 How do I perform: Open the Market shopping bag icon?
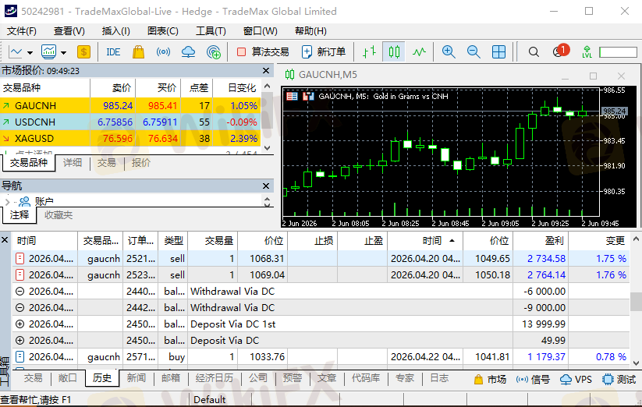coord(138,52)
